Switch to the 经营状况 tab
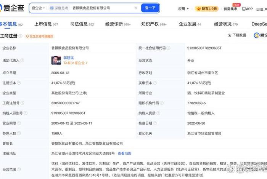This screenshot has height=179, width=267. point(226,24)
